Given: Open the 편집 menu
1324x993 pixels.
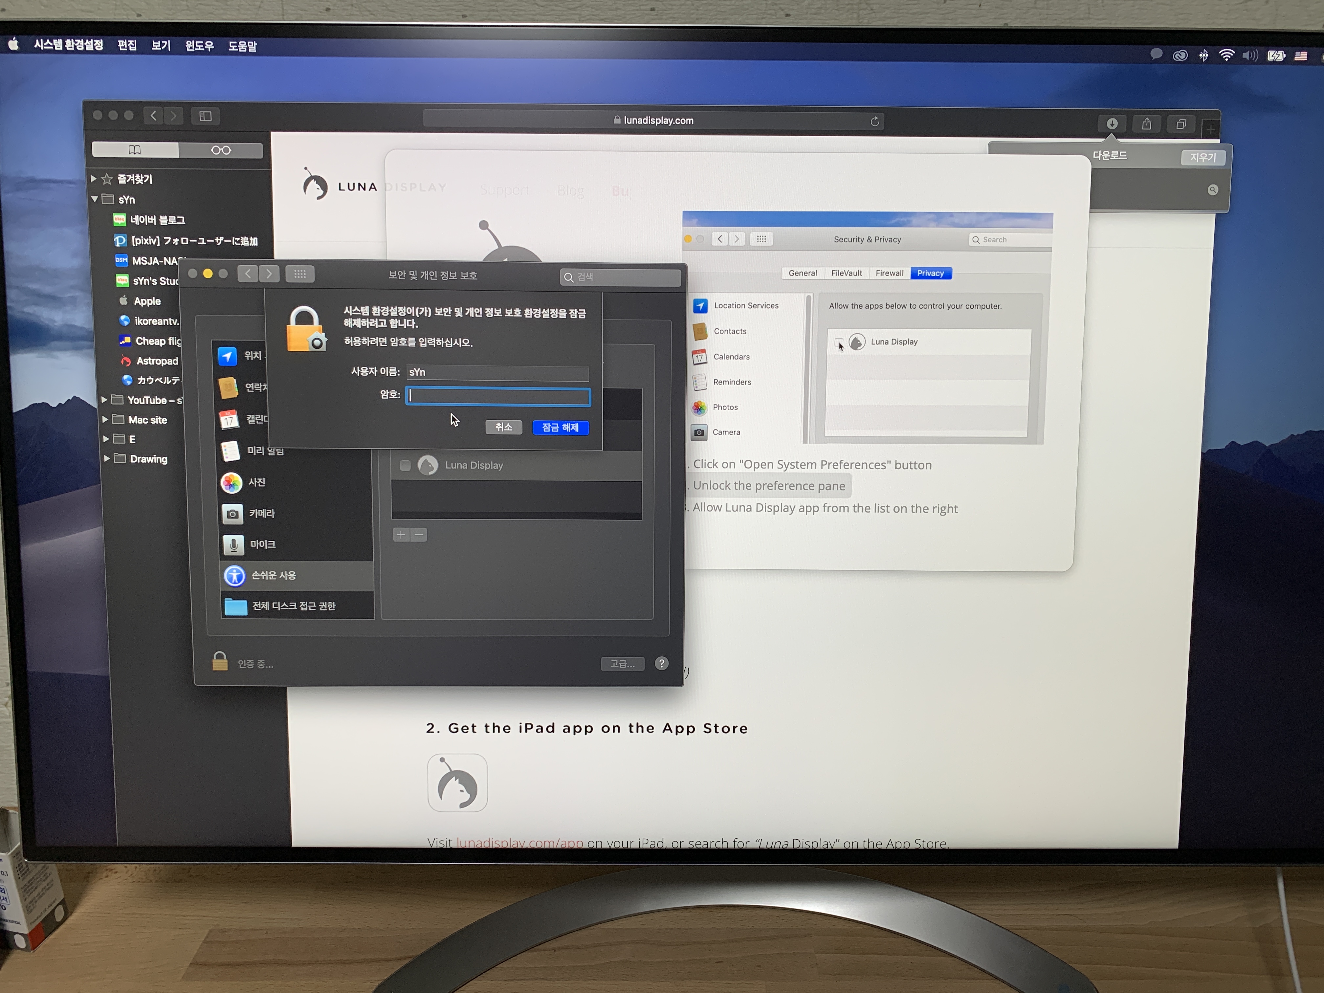Looking at the screenshot, I should [x=127, y=46].
